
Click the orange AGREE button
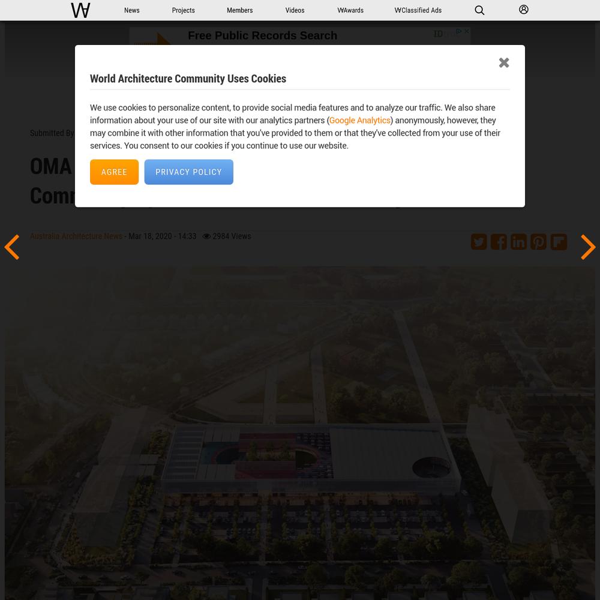(114, 172)
